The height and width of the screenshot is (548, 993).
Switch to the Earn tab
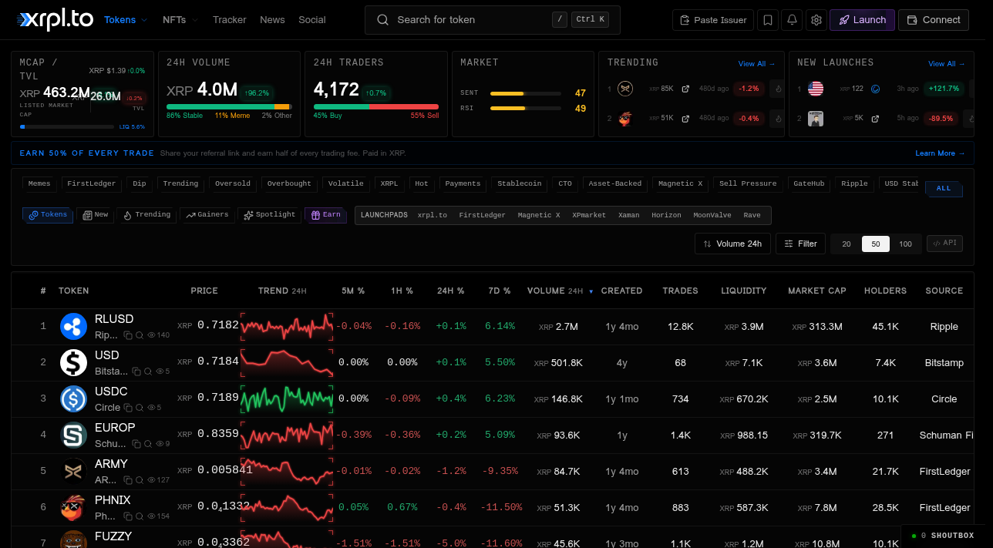tap(325, 215)
